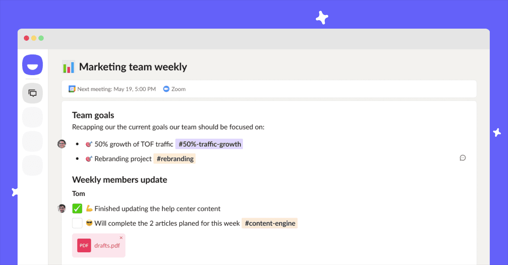
Task: Click Tom's avatar beside his update
Action: [62, 208]
